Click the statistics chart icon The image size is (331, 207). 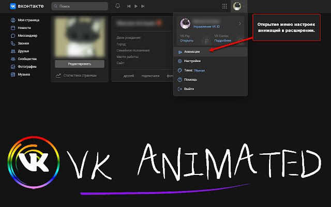[58, 76]
